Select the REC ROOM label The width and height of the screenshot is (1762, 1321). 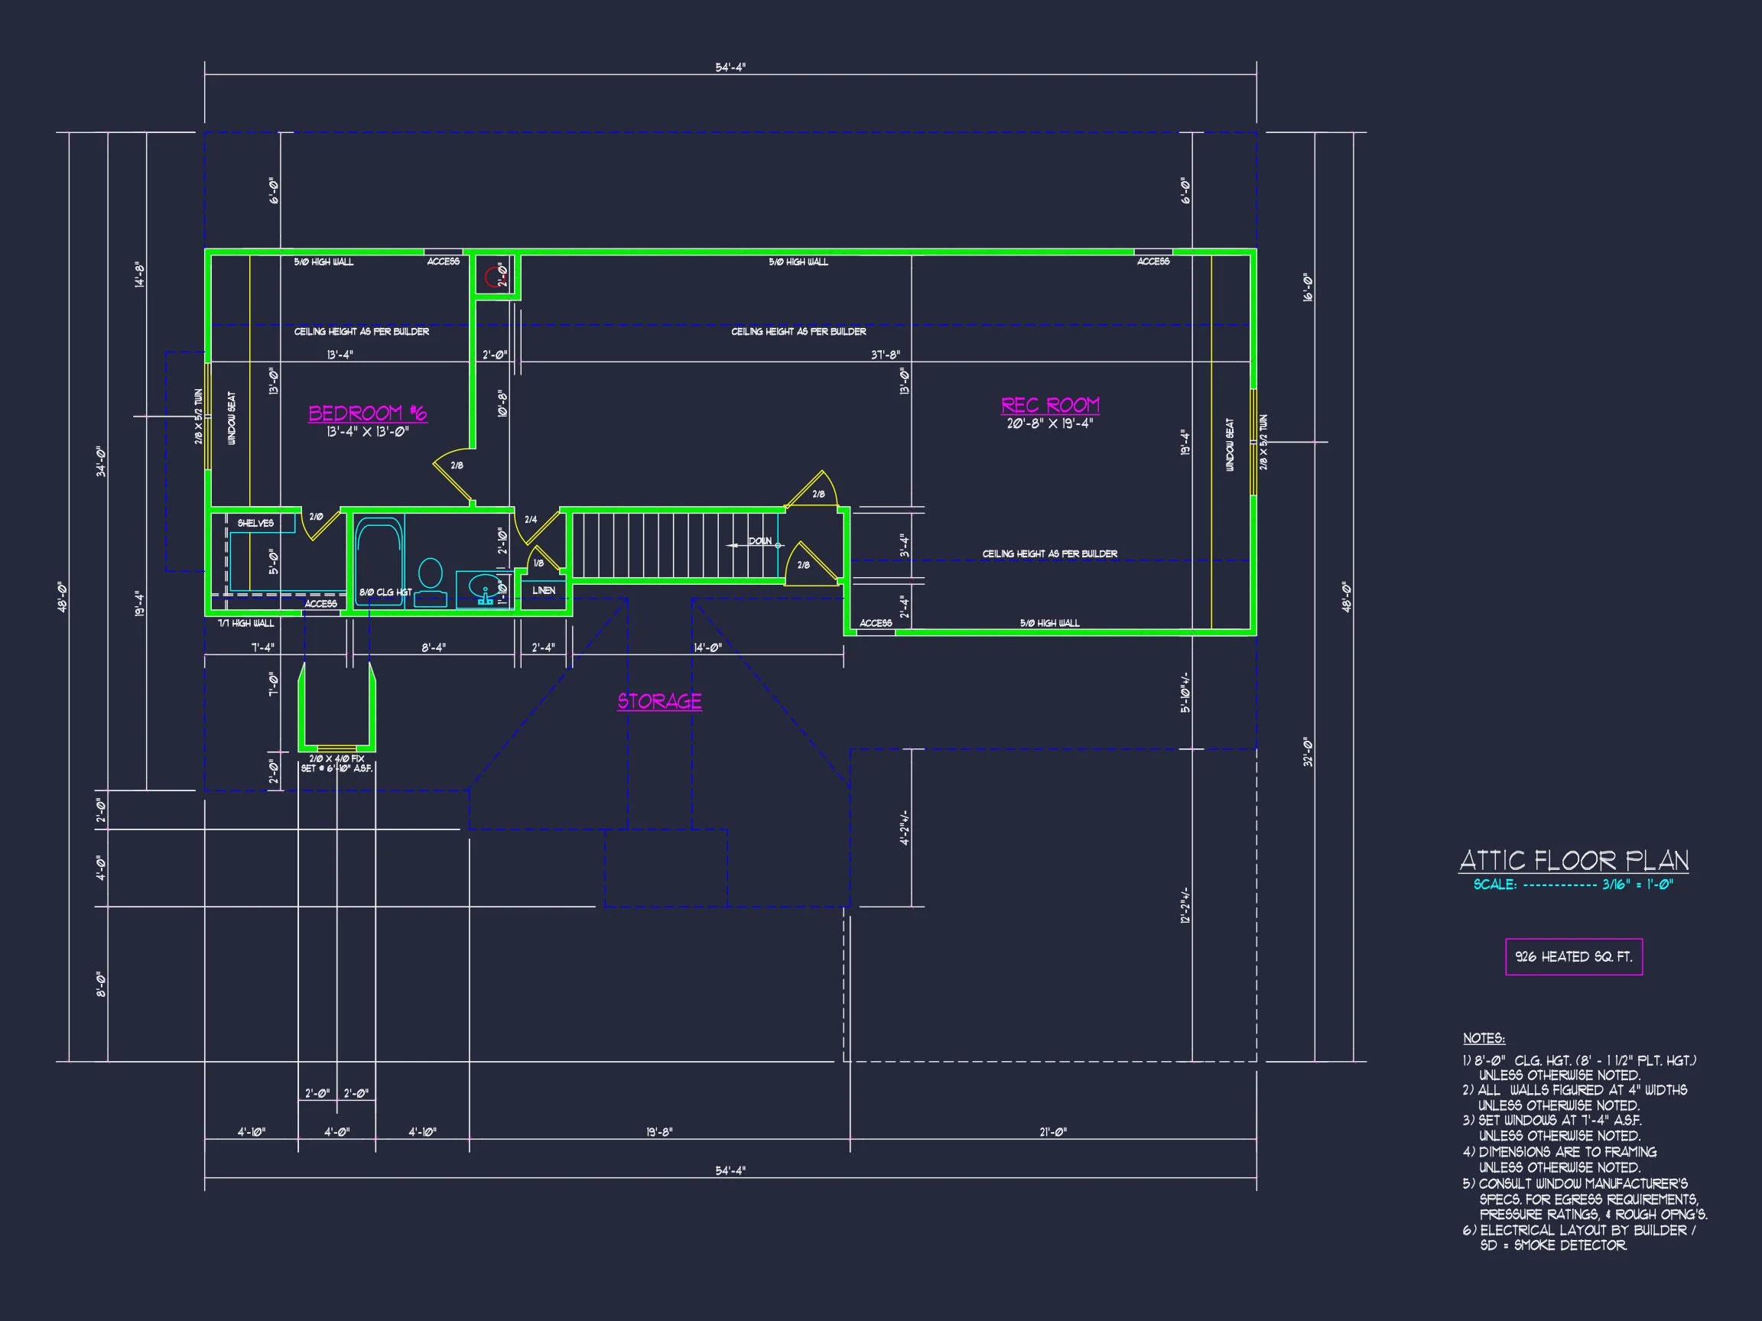1051,405
